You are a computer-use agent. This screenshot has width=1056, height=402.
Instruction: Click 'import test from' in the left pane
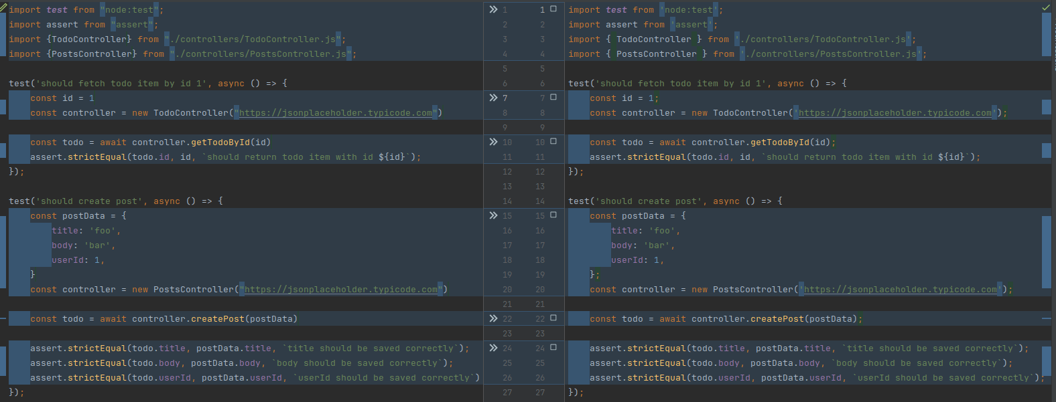pos(52,10)
